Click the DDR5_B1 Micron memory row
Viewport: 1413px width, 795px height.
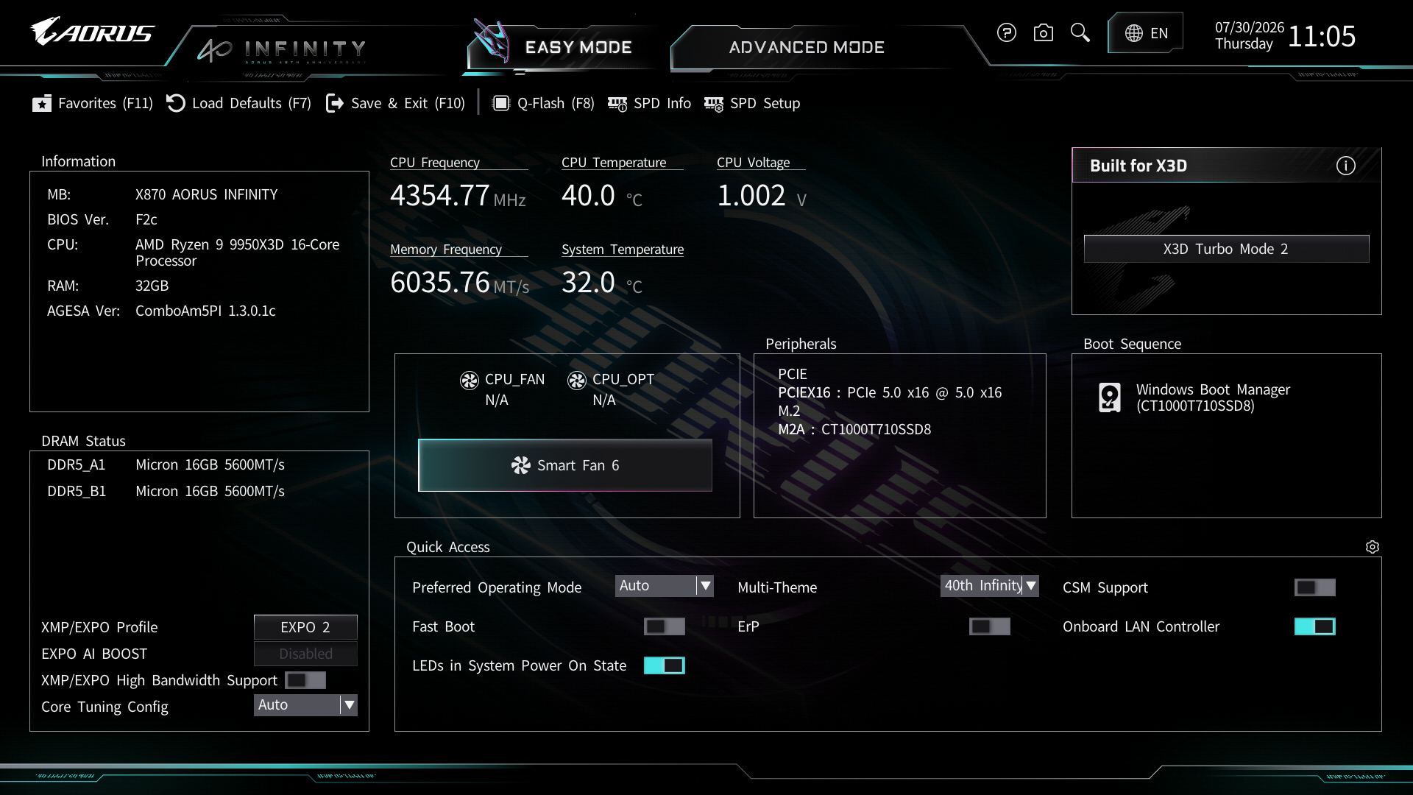click(166, 491)
